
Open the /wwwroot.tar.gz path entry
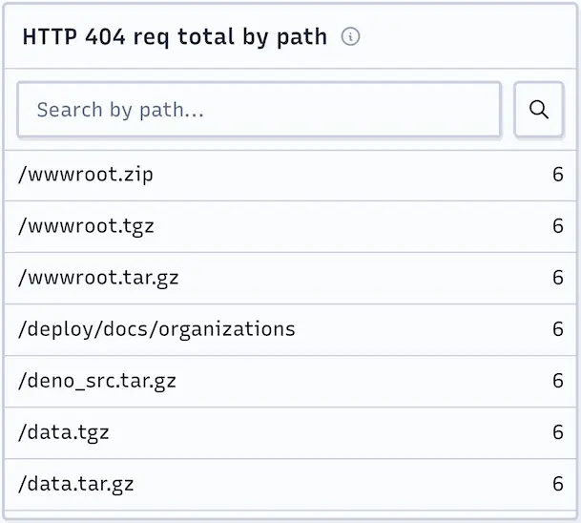tap(98, 278)
